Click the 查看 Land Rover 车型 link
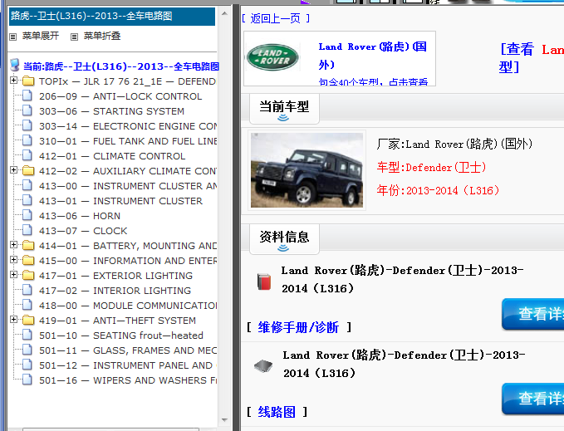 coord(532,57)
